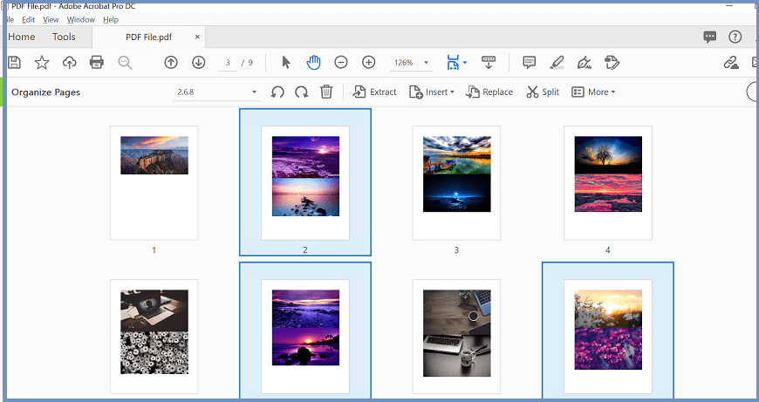Click the Save file icon
Image resolution: width=759 pixels, height=402 pixels.
click(14, 63)
